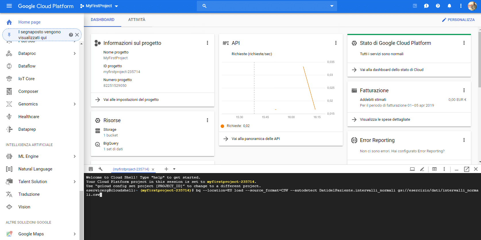
Task: Open the top bar three-dot settings menu
Action: [461, 6]
